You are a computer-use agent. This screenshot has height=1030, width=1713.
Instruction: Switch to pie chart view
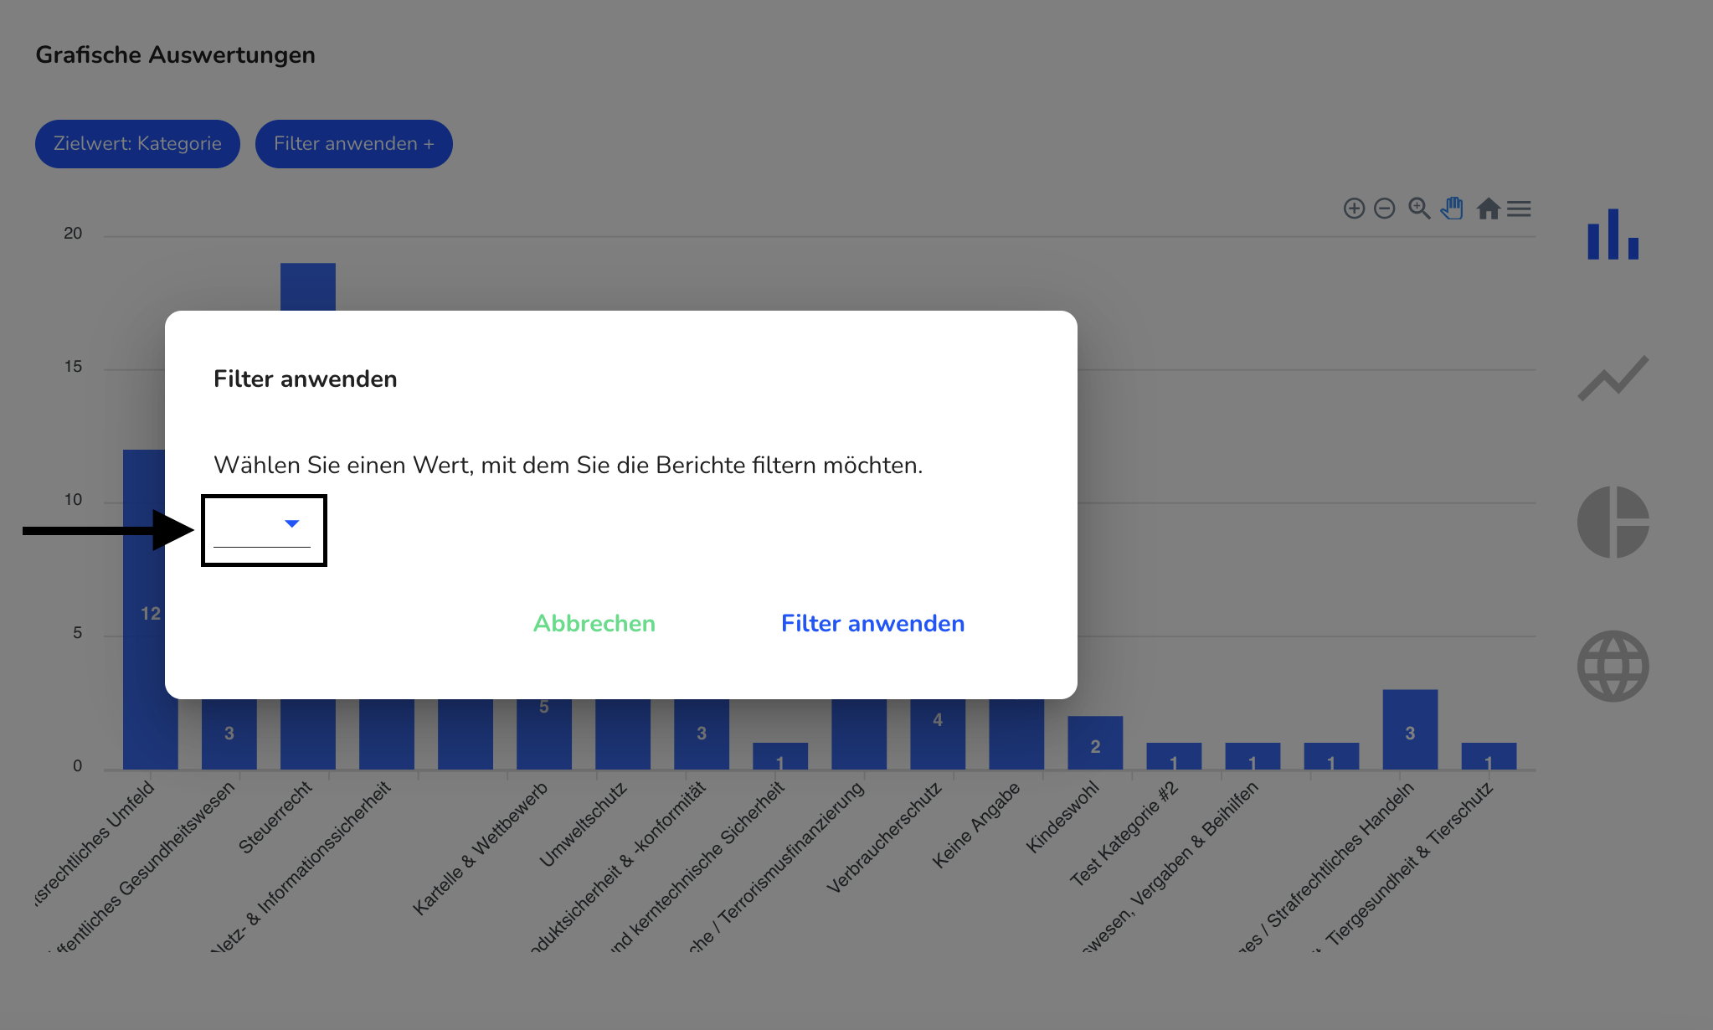[1613, 522]
